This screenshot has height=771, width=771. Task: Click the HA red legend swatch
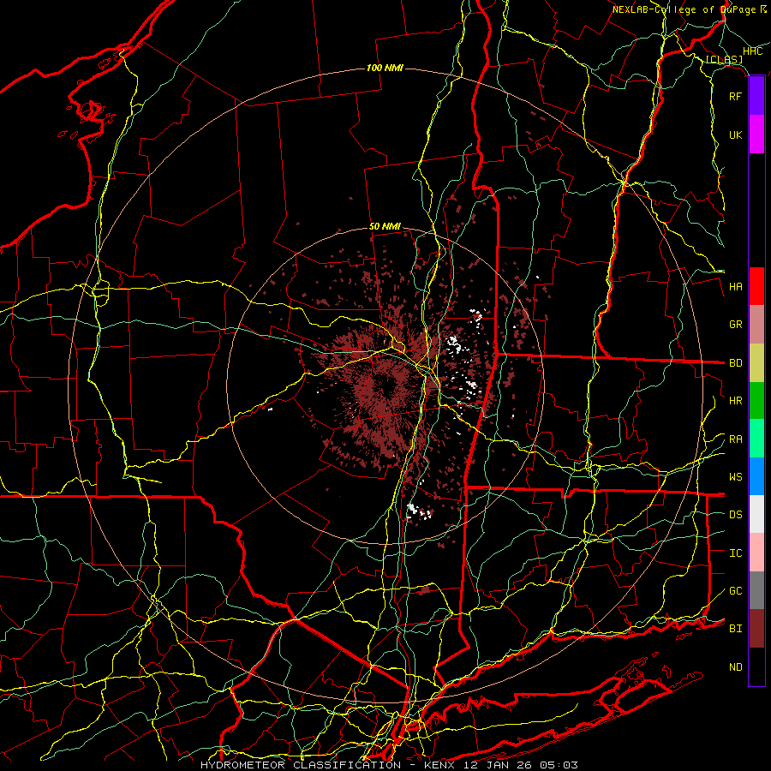[756, 286]
